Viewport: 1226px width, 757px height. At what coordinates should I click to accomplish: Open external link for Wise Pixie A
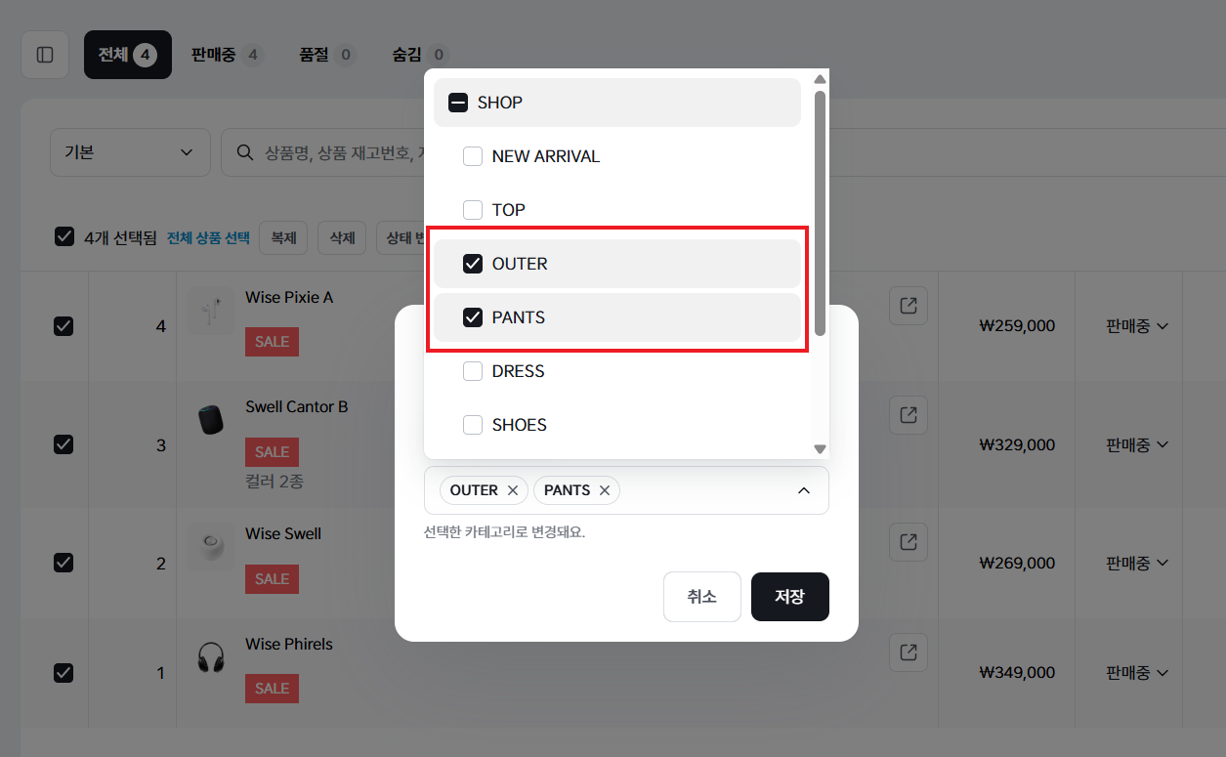click(909, 306)
